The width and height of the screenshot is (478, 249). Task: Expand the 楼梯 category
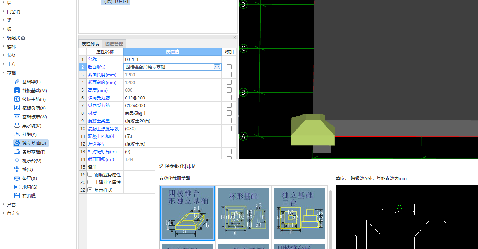(x=3, y=46)
